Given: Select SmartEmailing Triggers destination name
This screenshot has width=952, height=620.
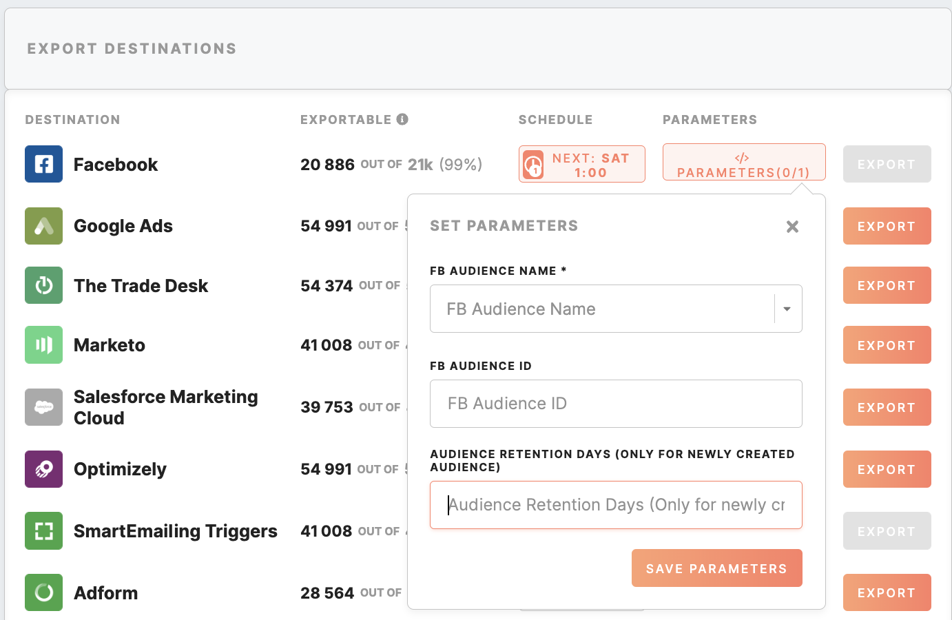Looking at the screenshot, I should (176, 531).
